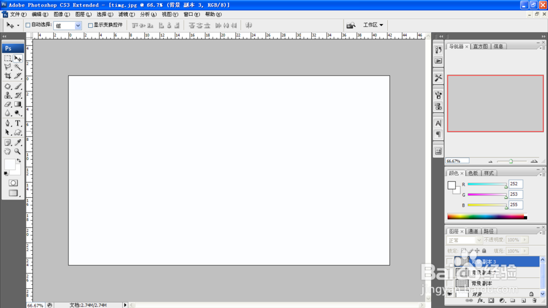Toggle lock all in layers panel

click(x=484, y=250)
